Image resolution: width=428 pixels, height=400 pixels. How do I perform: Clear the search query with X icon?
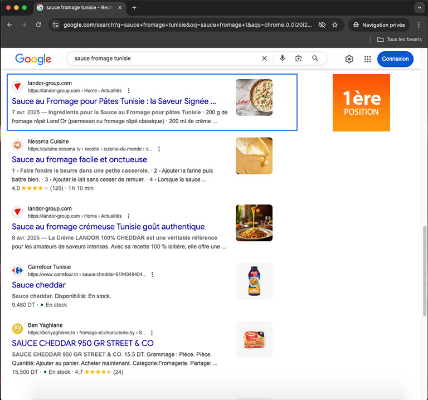[265, 58]
